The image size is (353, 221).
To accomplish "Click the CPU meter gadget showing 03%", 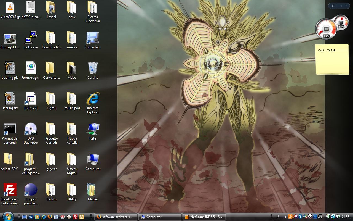I will [326, 29].
